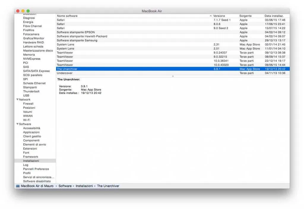Select Hardware RAID sidebar entry
304x209 pixels.
coord(33,42)
